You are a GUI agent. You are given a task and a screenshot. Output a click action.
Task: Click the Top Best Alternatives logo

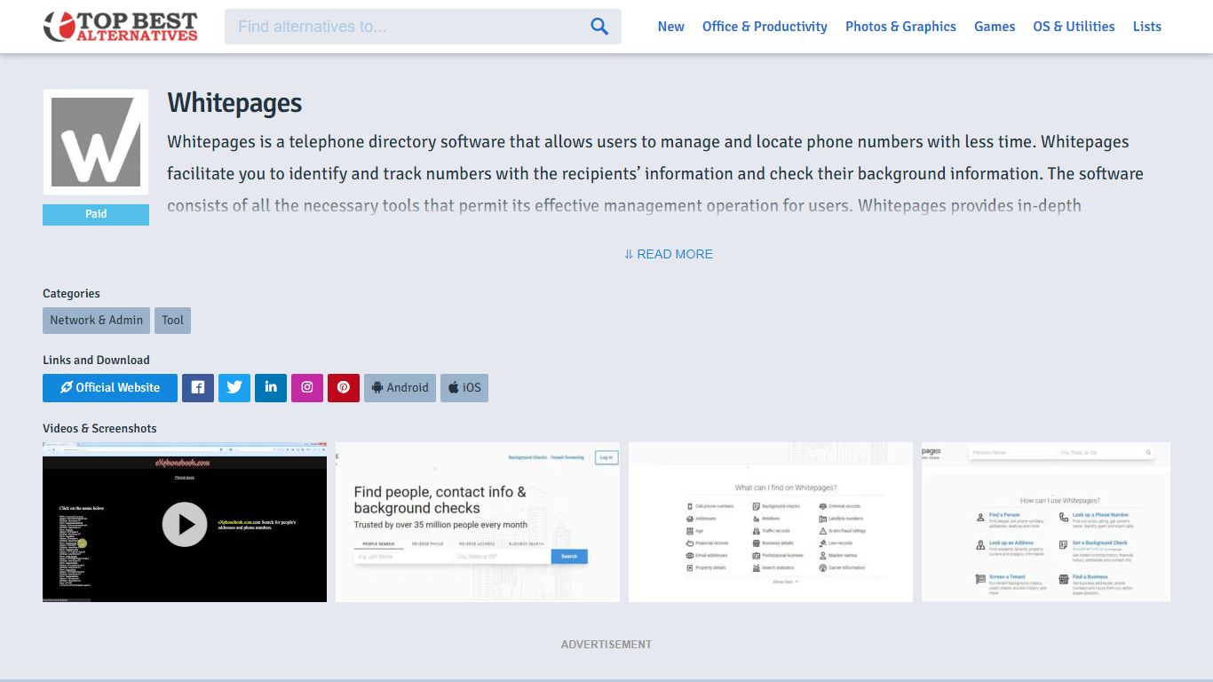121,27
